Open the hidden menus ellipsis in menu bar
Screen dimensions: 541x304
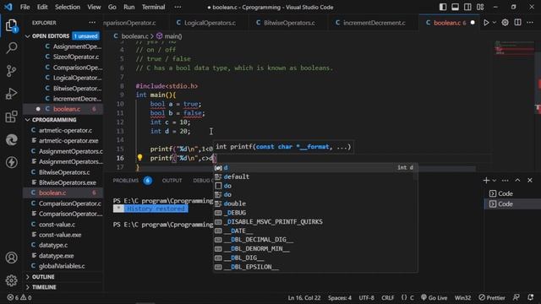click(x=178, y=7)
